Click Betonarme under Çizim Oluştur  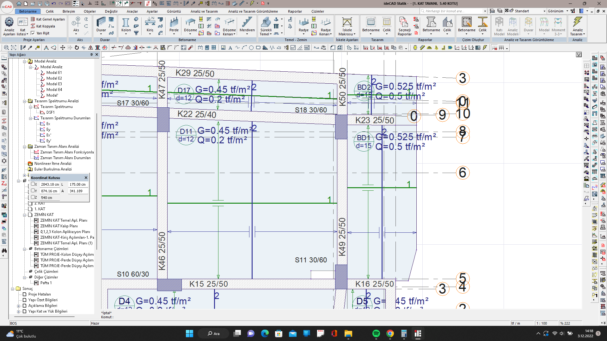tap(467, 25)
